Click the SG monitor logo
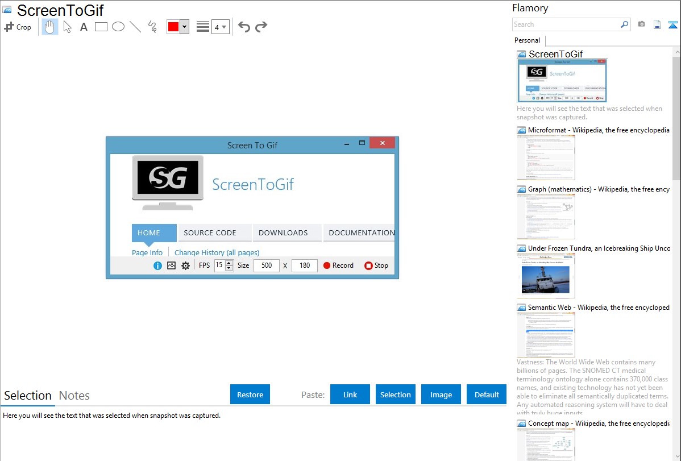 pyautogui.click(x=168, y=183)
